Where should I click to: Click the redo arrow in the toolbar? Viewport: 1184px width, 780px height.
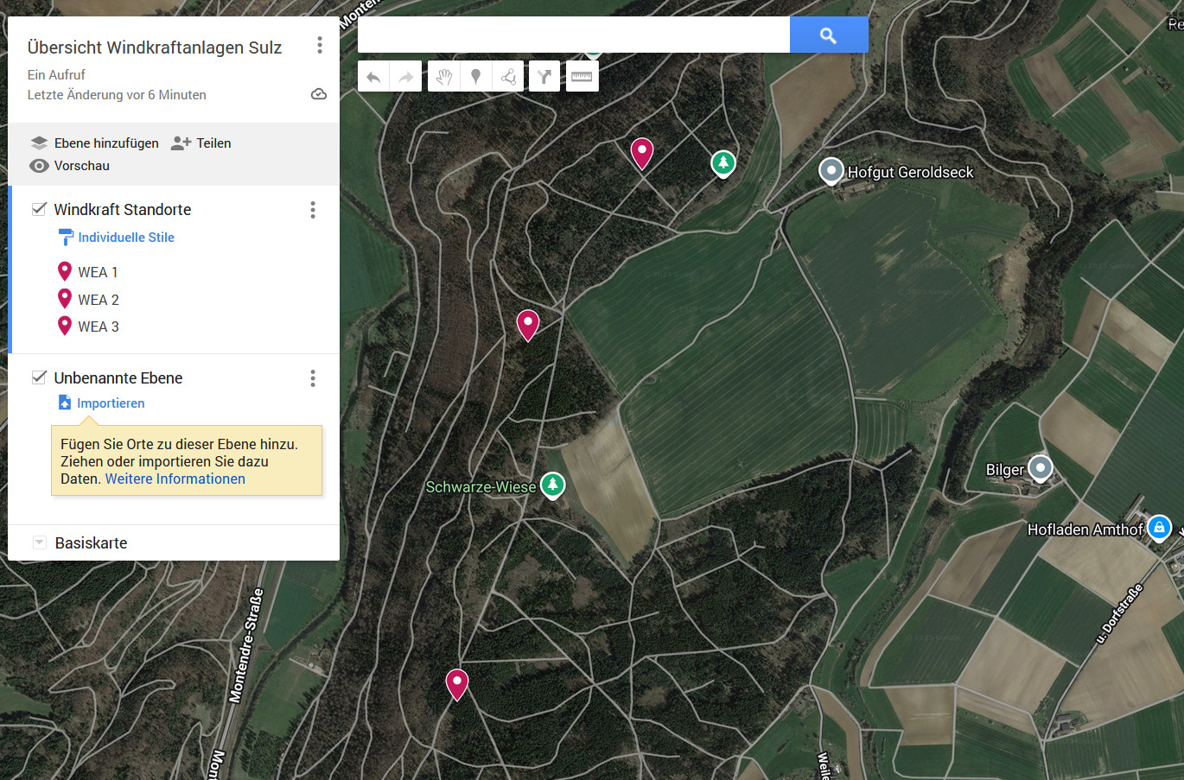pyautogui.click(x=405, y=77)
